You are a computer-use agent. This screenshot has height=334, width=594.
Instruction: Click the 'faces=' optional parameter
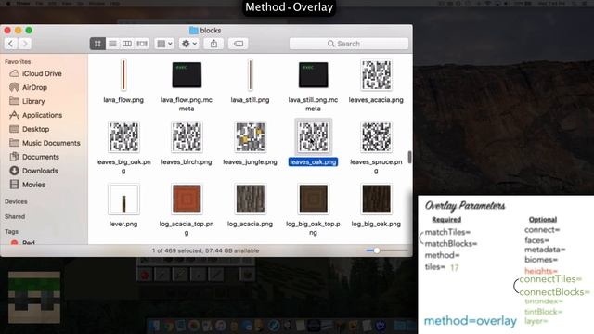[x=536, y=240]
